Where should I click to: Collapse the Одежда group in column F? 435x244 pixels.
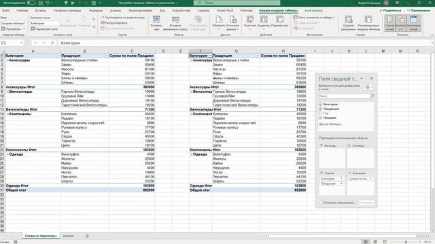tap(192, 155)
